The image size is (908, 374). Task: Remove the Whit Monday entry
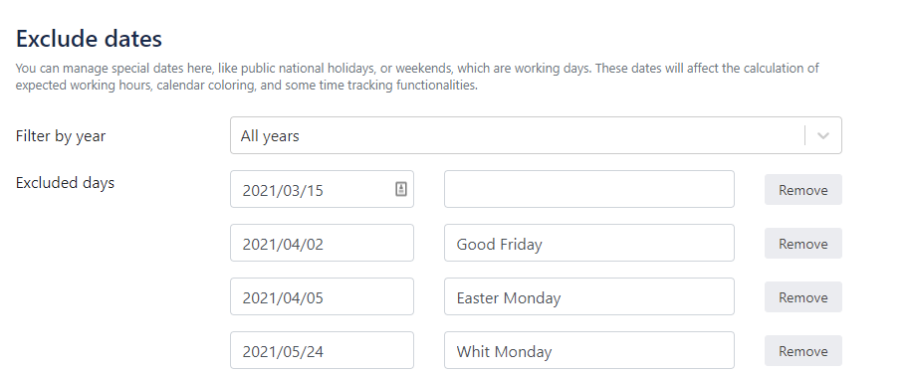(802, 351)
